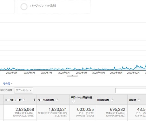
Task: Click '00:00:55 (0.00%)' view average text
Action: [x=85, y=116]
